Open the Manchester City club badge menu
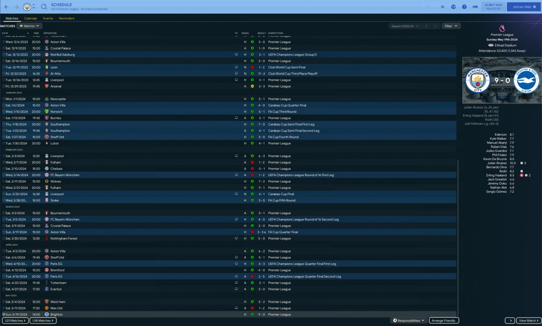The width and height of the screenshot is (542, 326). [27, 7]
